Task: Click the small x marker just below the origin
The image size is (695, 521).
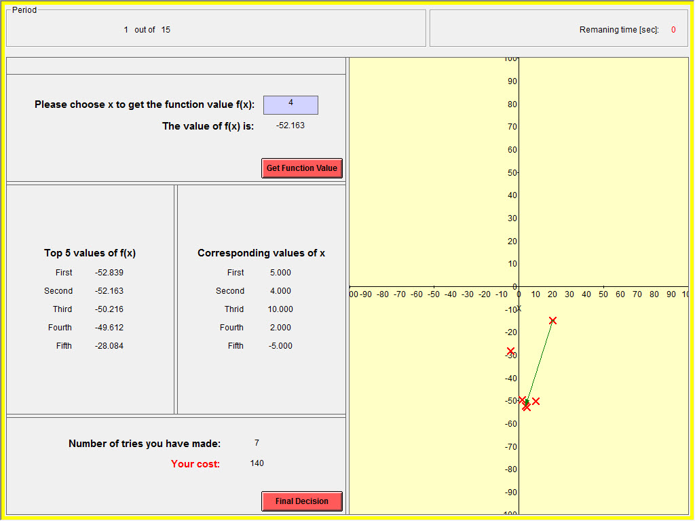Action: pyautogui.click(x=519, y=307)
